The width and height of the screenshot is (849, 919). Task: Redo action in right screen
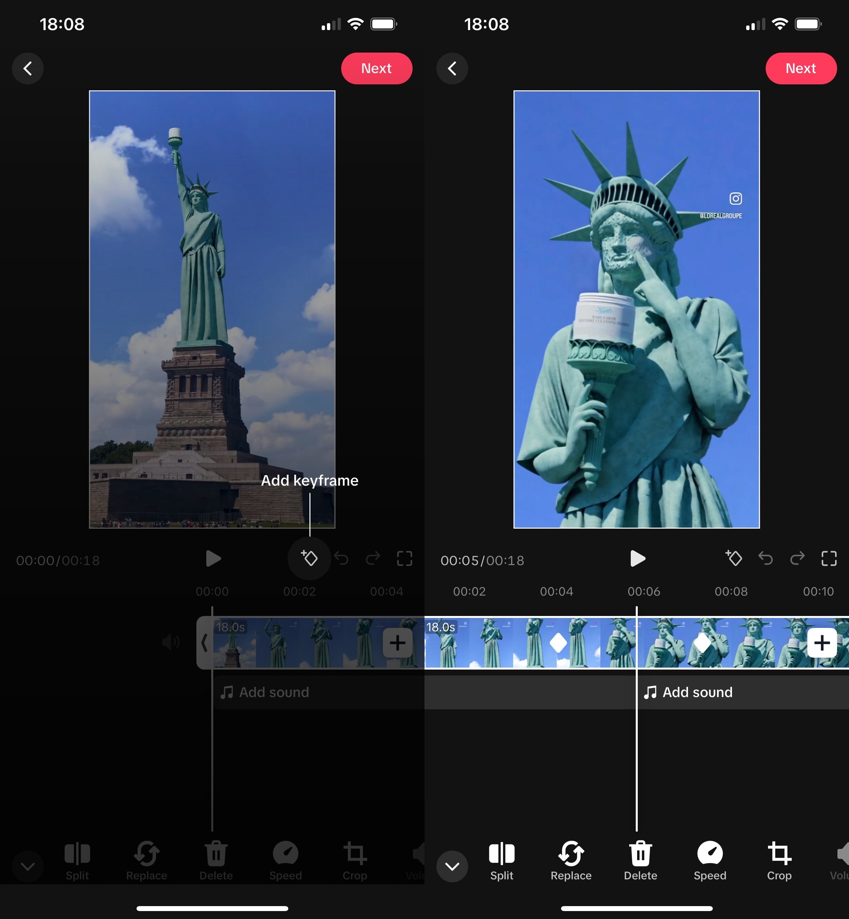point(797,558)
